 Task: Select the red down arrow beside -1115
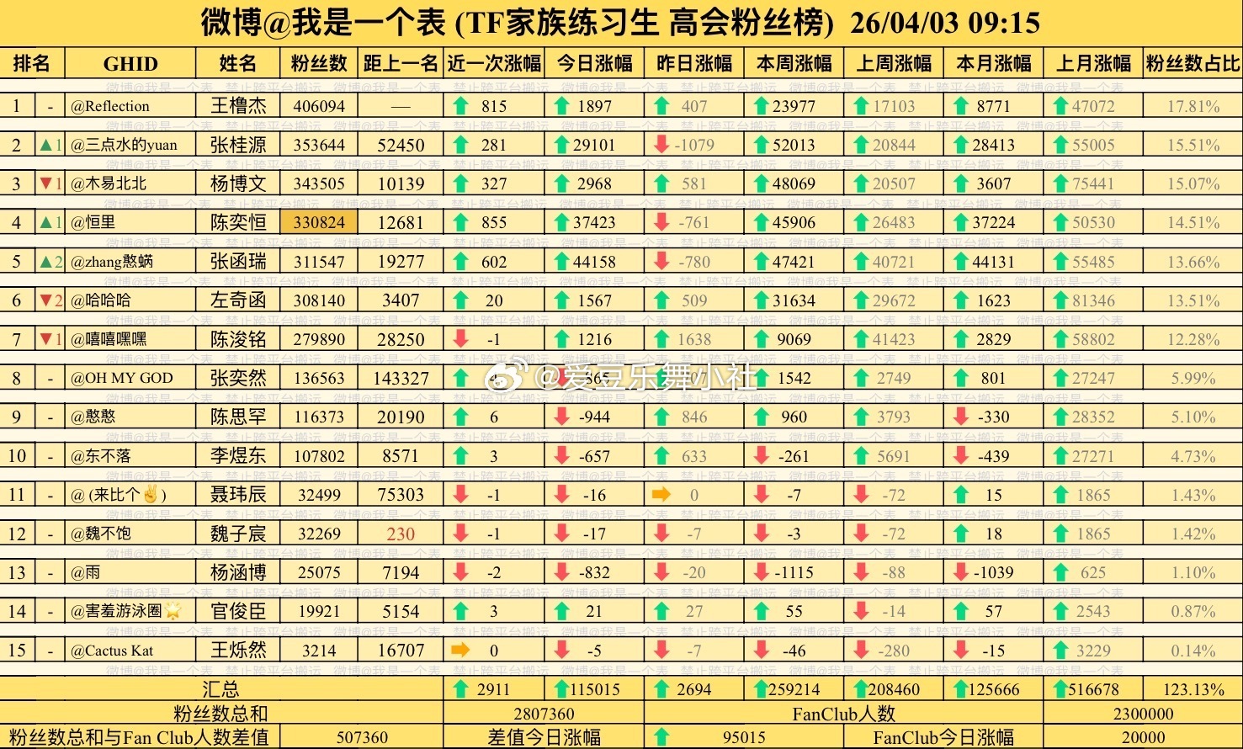click(x=762, y=572)
